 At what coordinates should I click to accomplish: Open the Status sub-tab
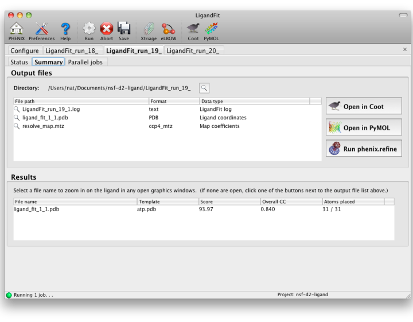(x=19, y=62)
